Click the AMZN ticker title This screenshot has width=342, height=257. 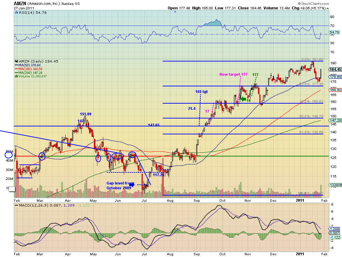pyautogui.click(x=20, y=3)
